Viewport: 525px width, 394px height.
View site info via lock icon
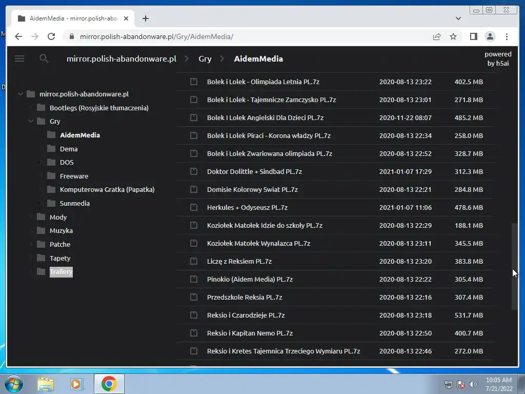click(x=71, y=36)
